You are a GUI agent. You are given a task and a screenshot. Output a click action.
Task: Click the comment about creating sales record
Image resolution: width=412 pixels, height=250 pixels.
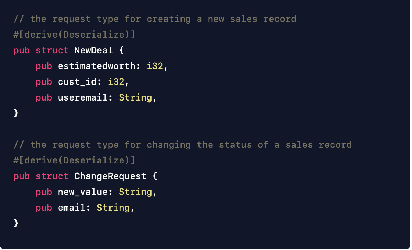pos(155,19)
